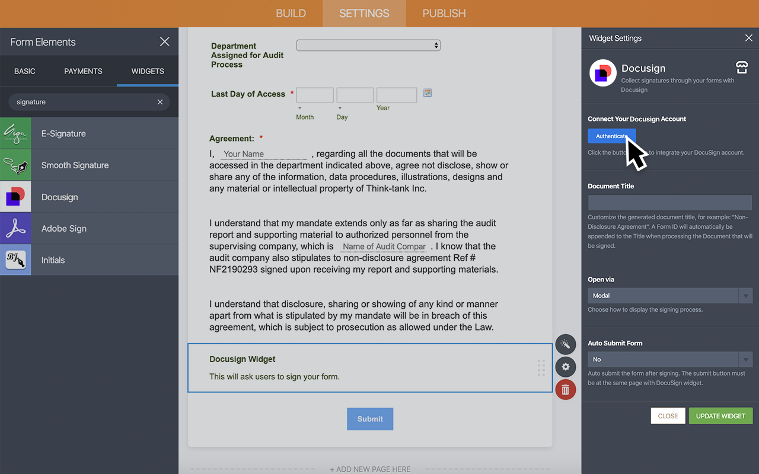The width and height of the screenshot is (759, 474).
Task: Select the E-Signature widget icon
Action: click(15, 133)
